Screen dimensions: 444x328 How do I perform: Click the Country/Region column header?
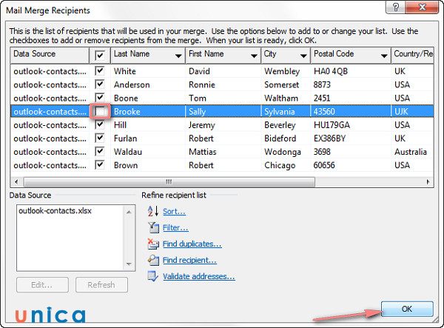[x=413, y=56]
